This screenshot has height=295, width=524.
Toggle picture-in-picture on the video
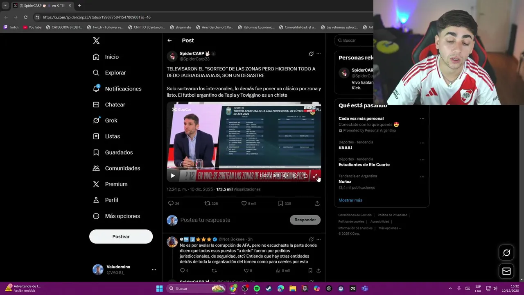pyautogui.click(x=305, y=176)
